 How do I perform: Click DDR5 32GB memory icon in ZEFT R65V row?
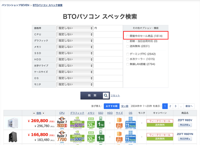coord(91,123)
